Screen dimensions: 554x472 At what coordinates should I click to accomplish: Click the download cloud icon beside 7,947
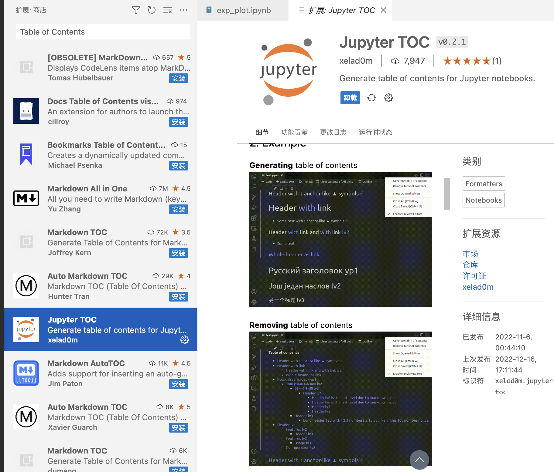(395, 61)
